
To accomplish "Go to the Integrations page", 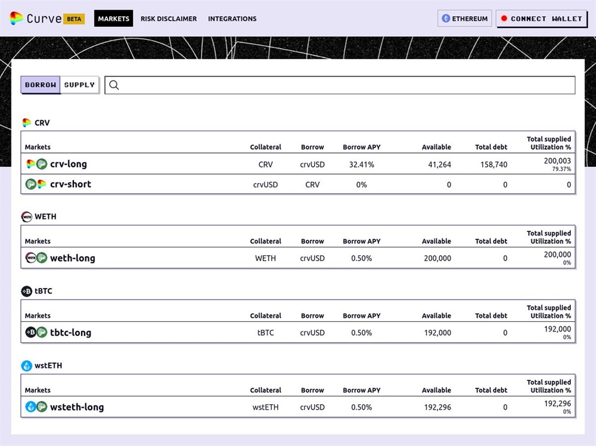I will coord(232,18).
